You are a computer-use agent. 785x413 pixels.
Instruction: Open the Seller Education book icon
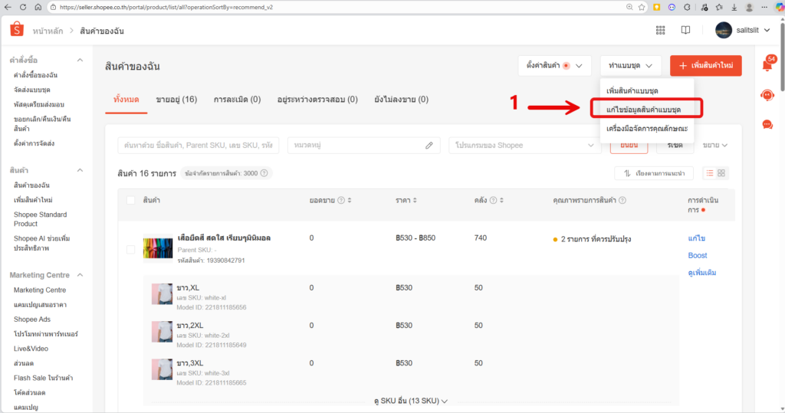point(685,31)
